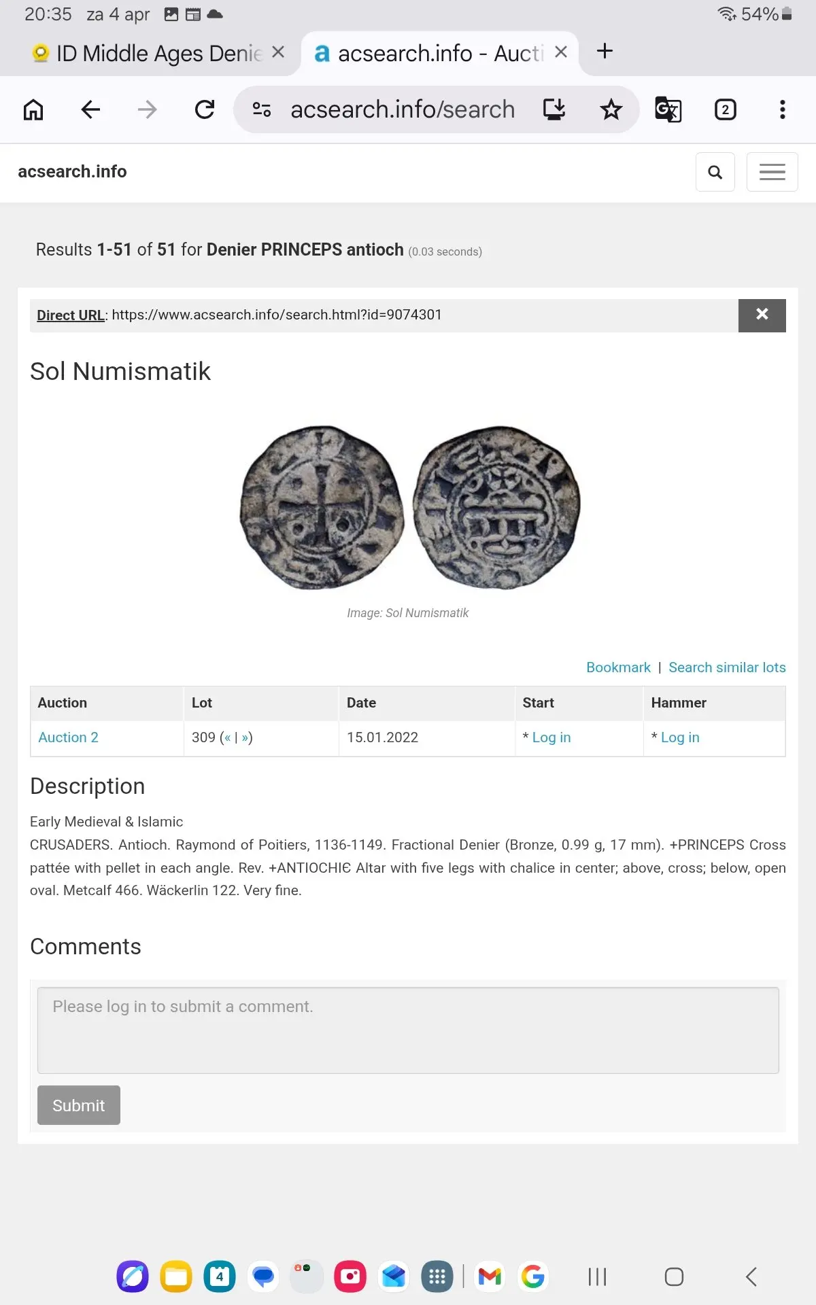Tap the browser home icon
This screenshot has width=816, height=1305.
point(33,109)
